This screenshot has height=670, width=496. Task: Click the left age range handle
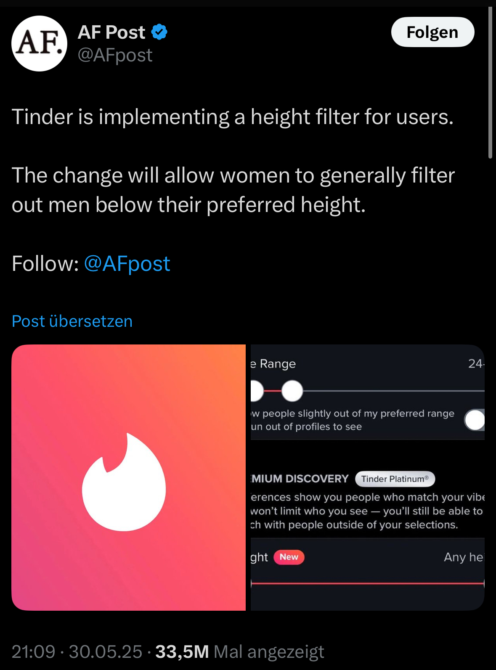click(x=256, y=391)
